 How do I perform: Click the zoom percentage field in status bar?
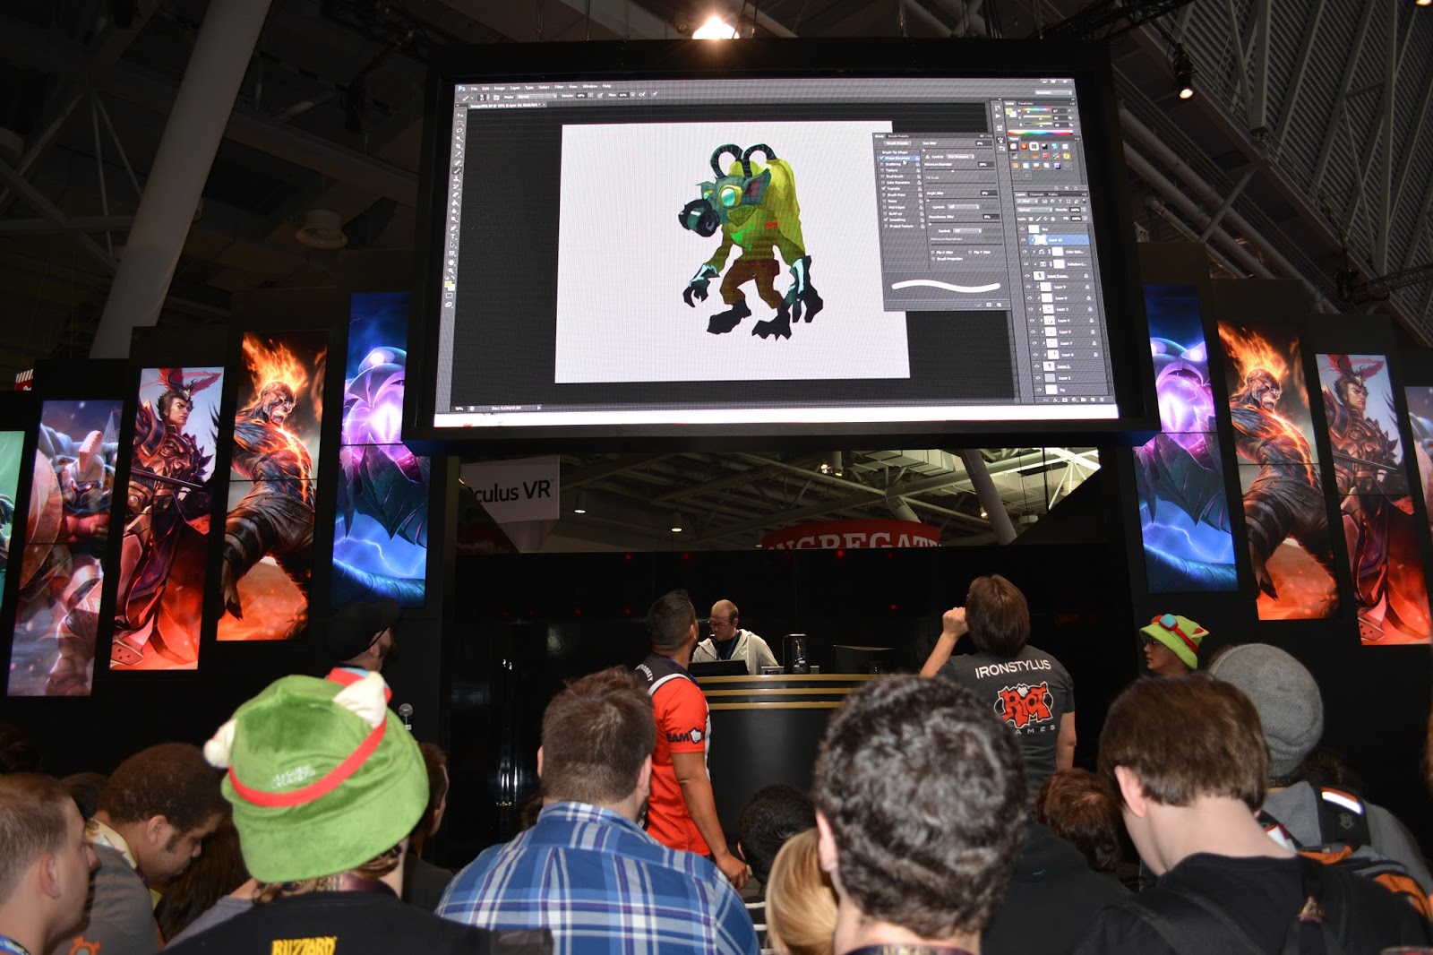(460, 409)
